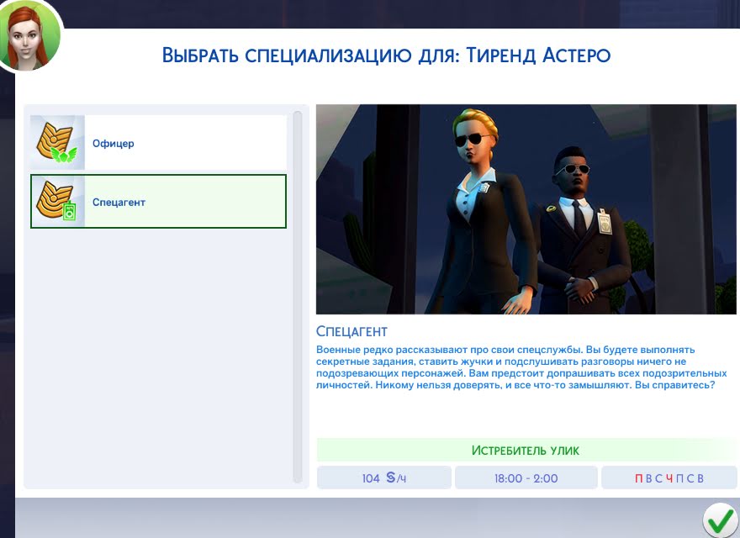740x538 pixels.
Task: Select the Офицер specialization row
Action: point(158,143)
